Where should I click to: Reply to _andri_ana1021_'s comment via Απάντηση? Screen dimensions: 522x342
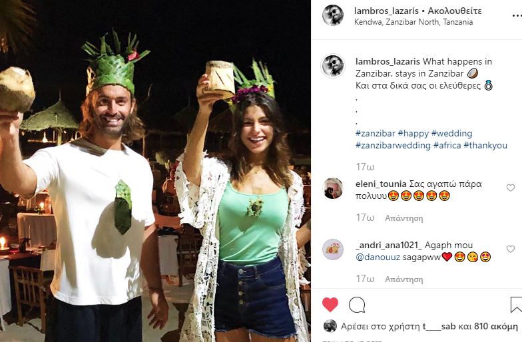(404, 279)
